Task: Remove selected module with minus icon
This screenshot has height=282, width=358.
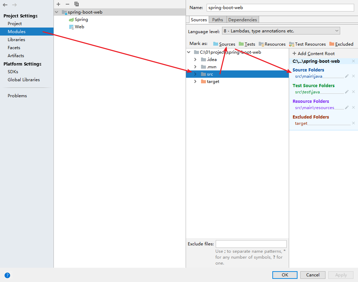Action: point(67,4)
